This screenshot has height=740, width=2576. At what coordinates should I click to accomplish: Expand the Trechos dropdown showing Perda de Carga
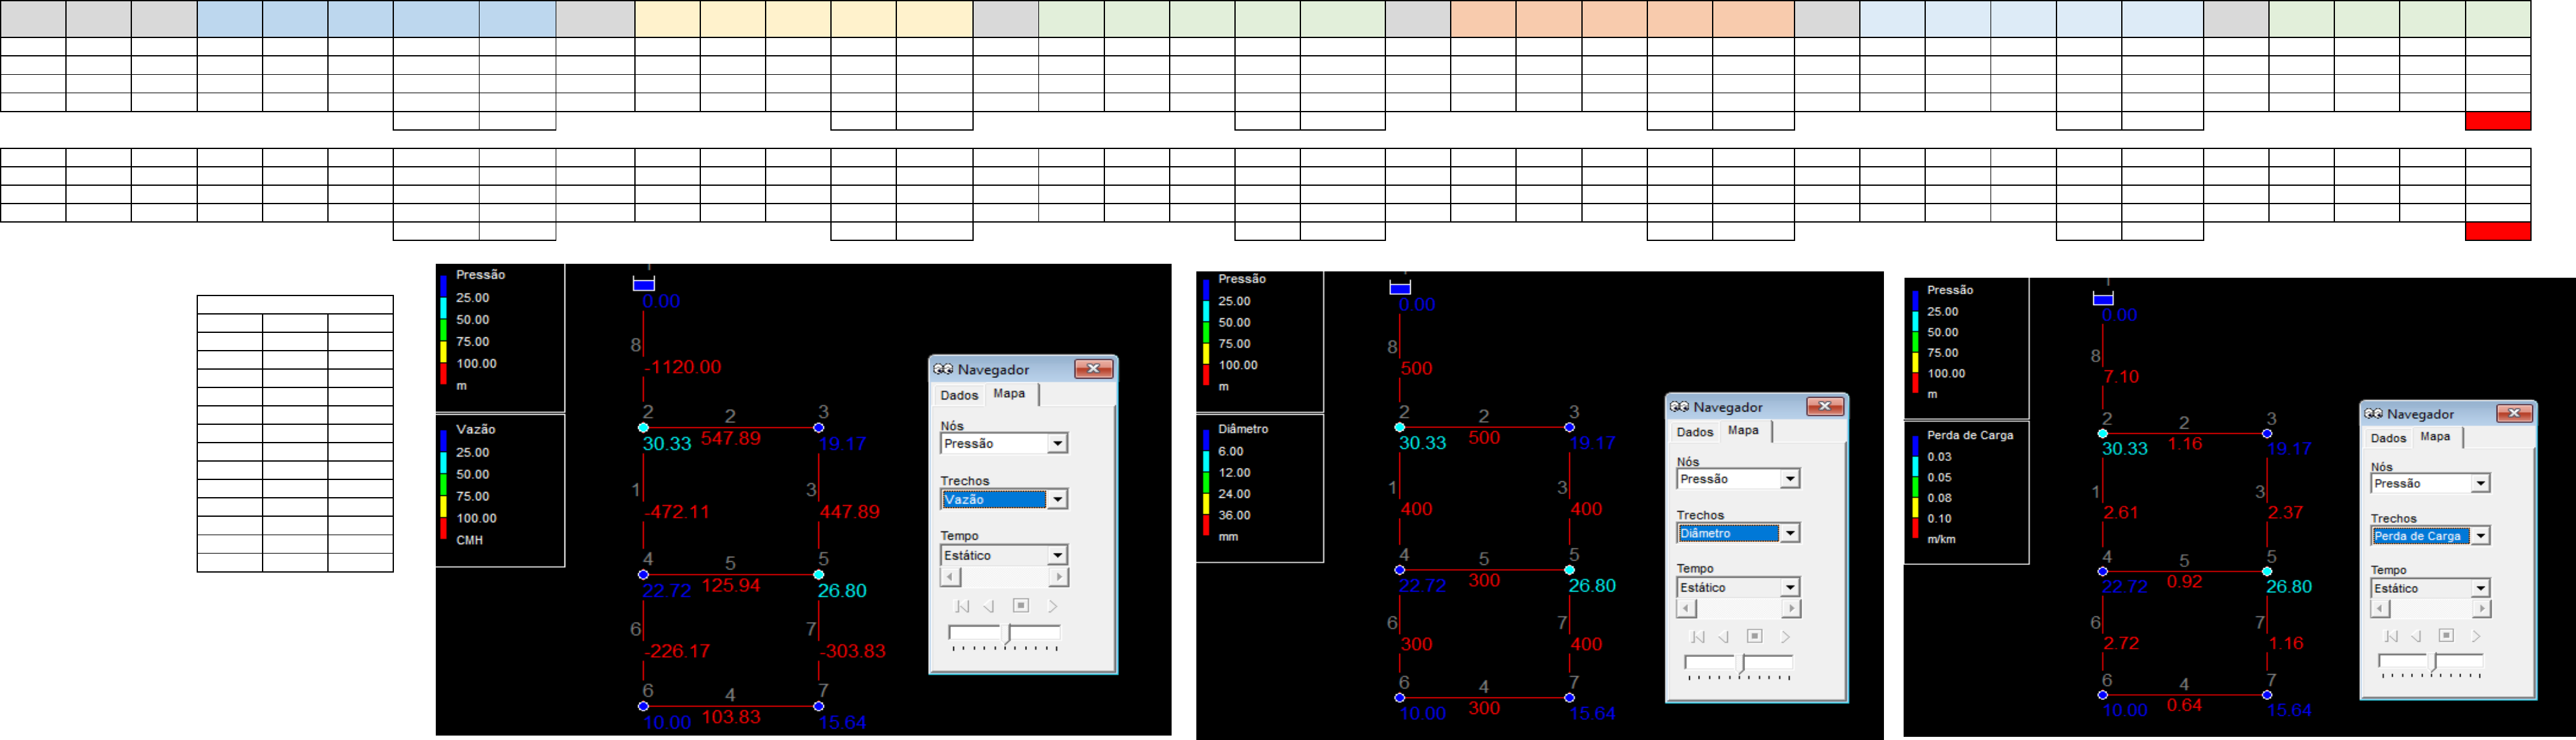[x=2480, y=536]
